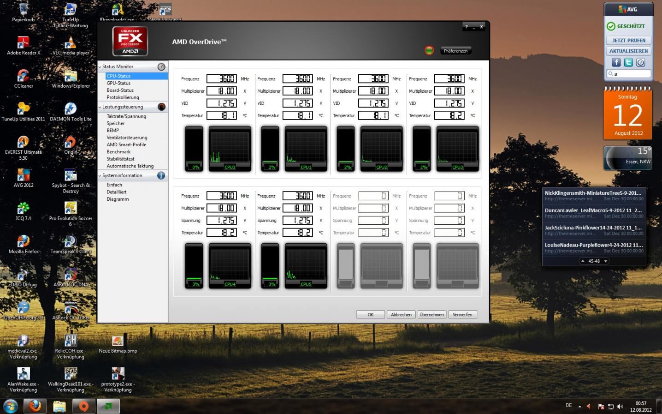Click the AVG gadget search field
This screenshot has height=414, width=662.
click(x=629, y=74)
